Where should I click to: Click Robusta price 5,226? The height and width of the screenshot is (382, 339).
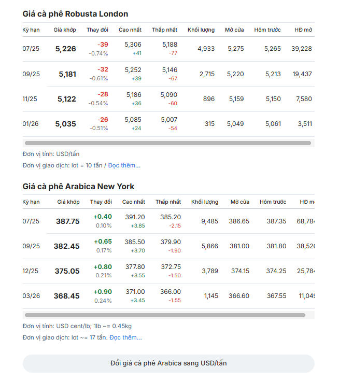click(x=65, y=49)
